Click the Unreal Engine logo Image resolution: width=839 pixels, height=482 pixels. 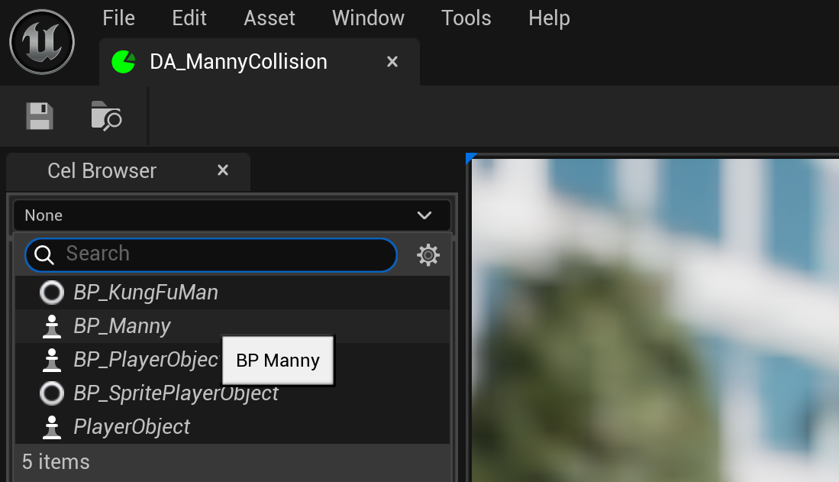(x=41, y=41)
